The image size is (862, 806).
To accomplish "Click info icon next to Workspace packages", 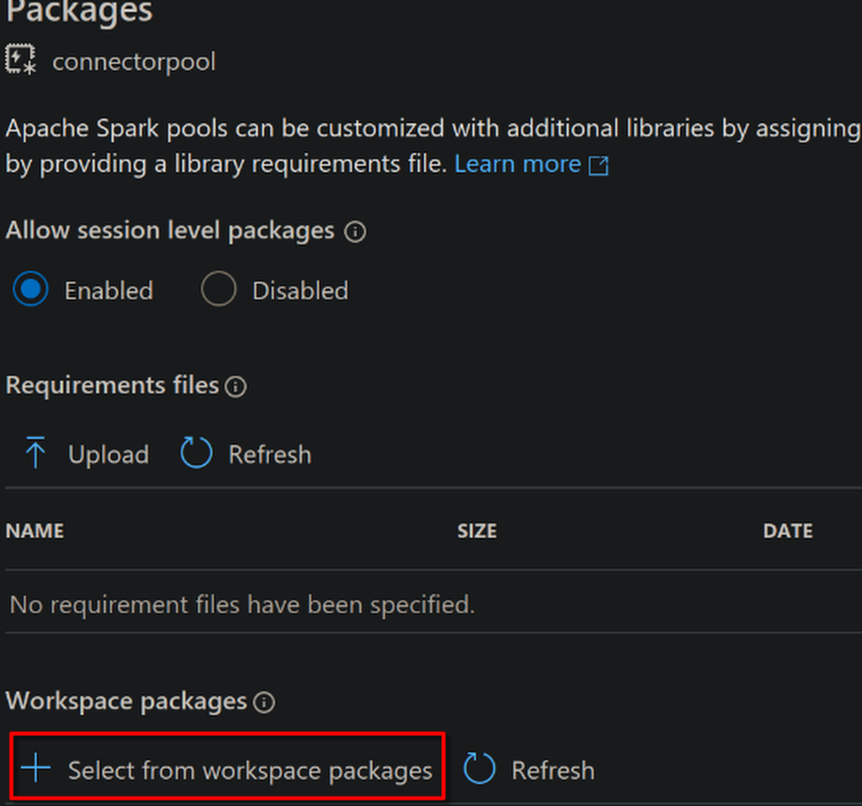I will [x=264, y=702].
